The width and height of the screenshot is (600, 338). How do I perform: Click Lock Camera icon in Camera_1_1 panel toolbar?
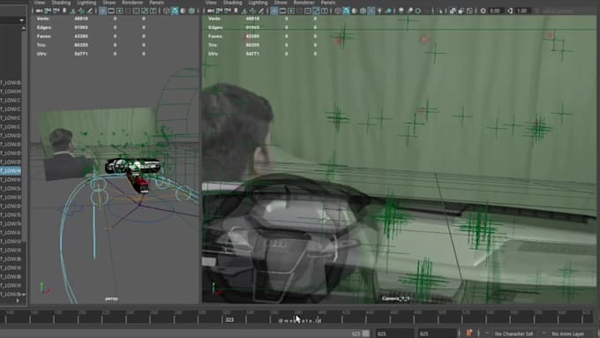coord(219,11)
